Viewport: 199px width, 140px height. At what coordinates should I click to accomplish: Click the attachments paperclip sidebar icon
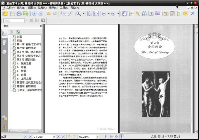(x=4, y=127)
